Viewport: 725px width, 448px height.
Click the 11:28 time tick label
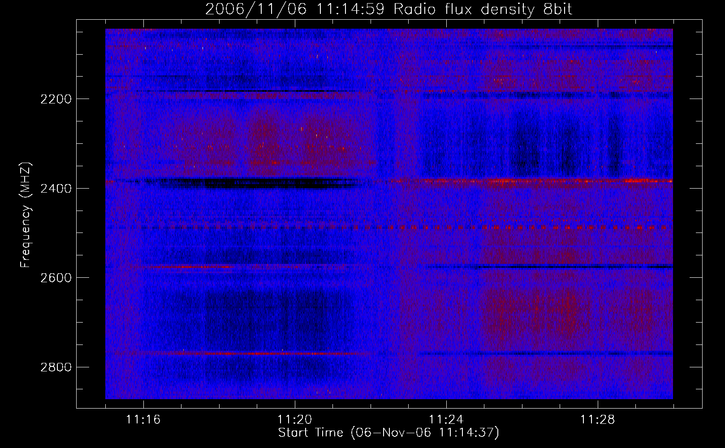[598, 420]
